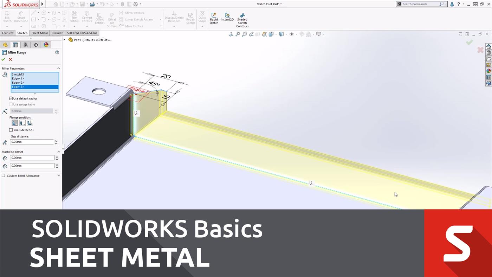This screenshot has width=492, height=277.
Task: Expand the Custom Bend Allowance section
Action: [58, 175]
